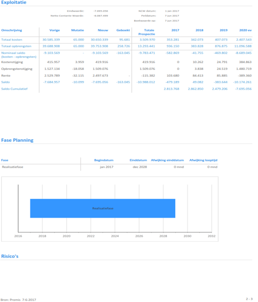Select the 1 jan 2017 NCW date value
The height and width of the screenshot is (302, 258).
click(x=172, y=11)
